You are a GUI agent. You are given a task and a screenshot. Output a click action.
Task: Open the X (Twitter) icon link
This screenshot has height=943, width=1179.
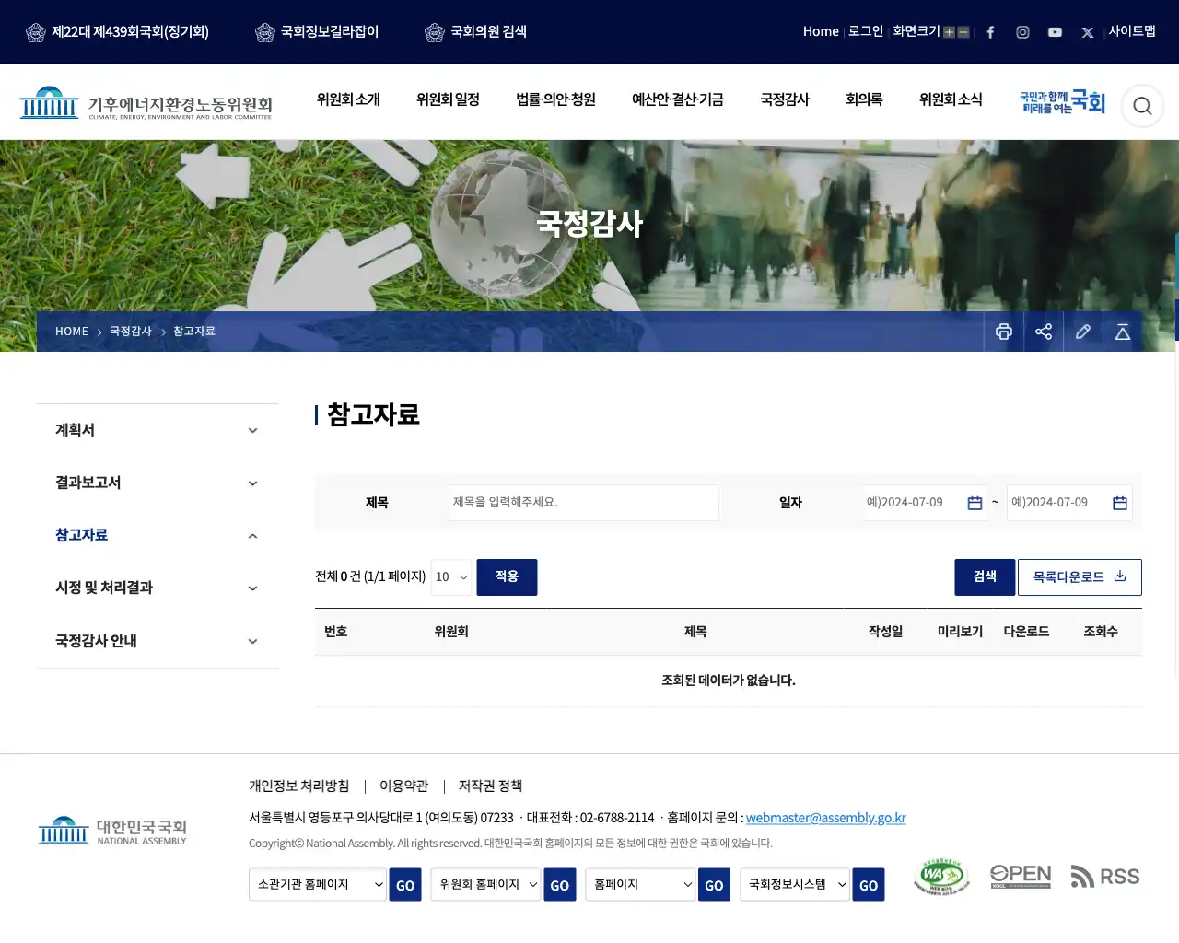tap(1087, 32)
